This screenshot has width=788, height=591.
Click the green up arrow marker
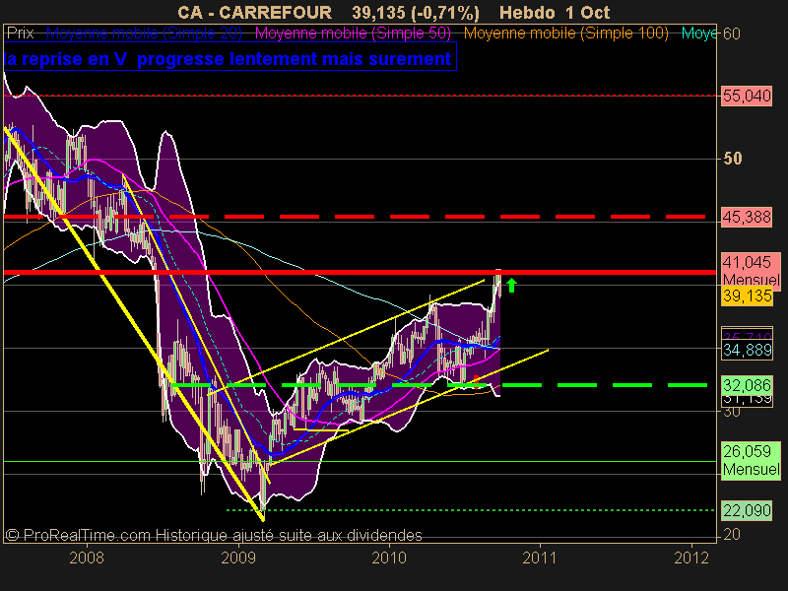coord(511,285)
